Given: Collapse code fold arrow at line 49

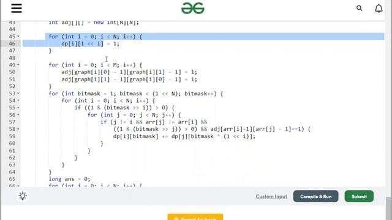Looking at the screenshot, I should (18, 65).
